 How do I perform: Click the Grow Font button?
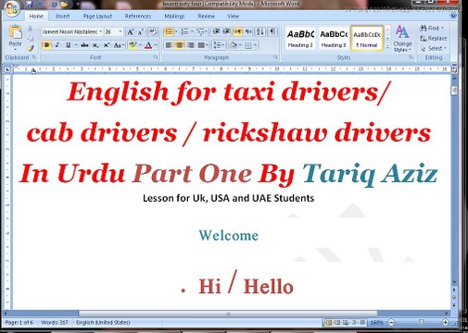(x=131, y=31)
